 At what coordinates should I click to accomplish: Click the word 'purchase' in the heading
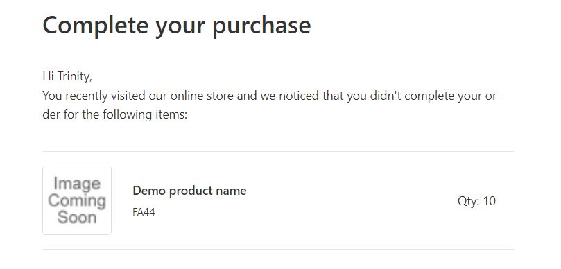261,26
